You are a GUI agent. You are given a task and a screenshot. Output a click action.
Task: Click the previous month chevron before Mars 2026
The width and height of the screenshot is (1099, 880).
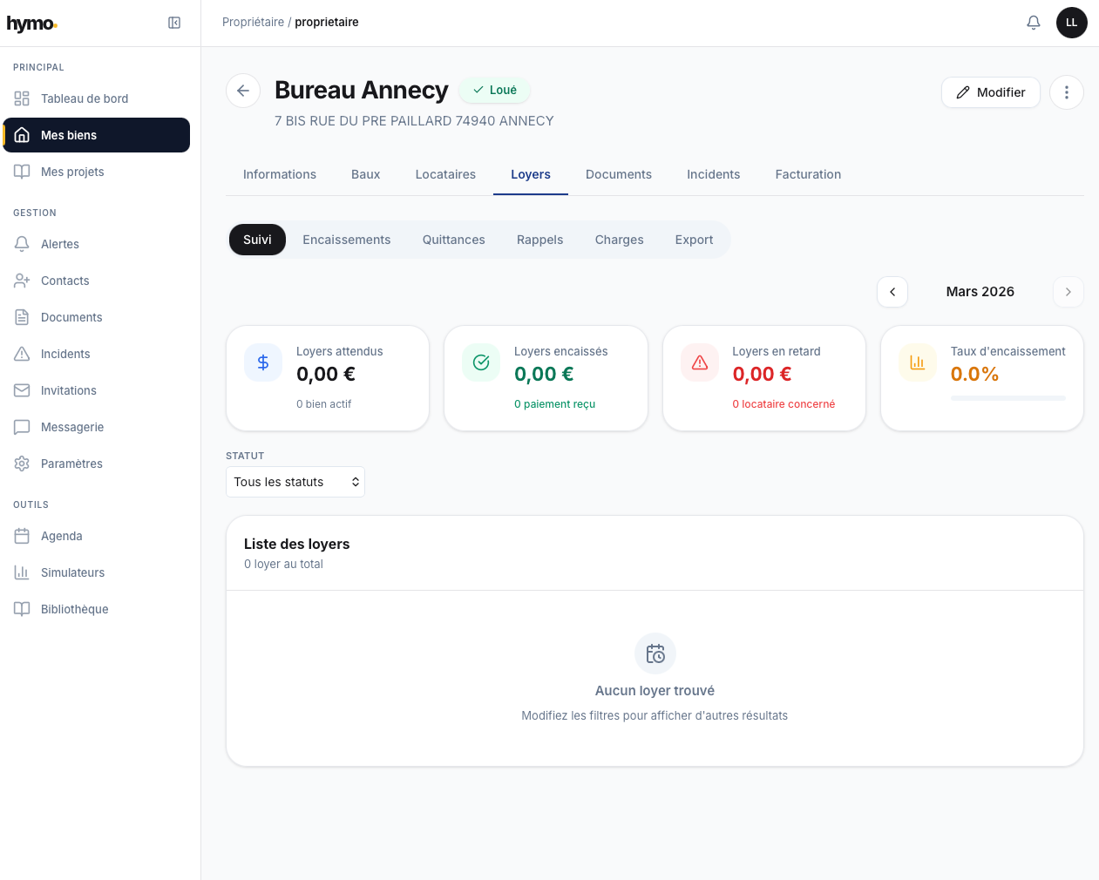892,292
